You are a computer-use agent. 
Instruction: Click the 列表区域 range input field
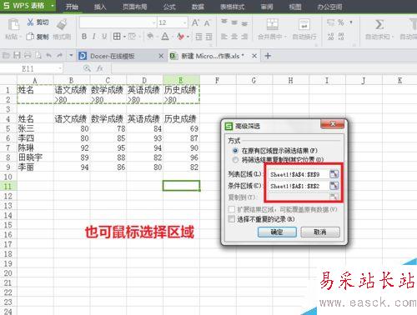[x=299, y=174]
